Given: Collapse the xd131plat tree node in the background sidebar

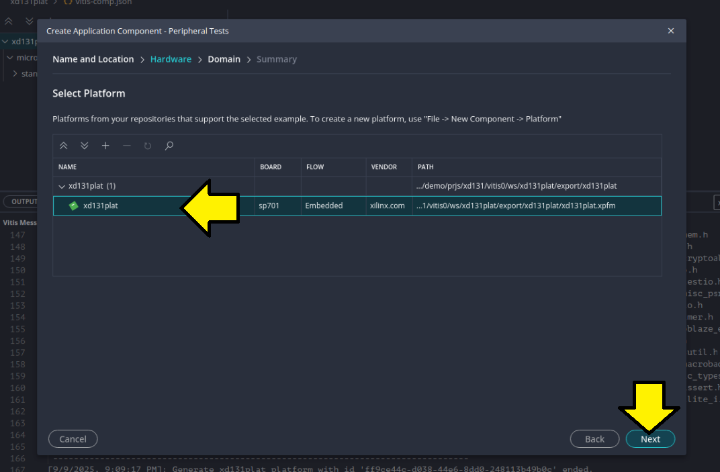Looking at the screenshot, I should pos(5,42).
